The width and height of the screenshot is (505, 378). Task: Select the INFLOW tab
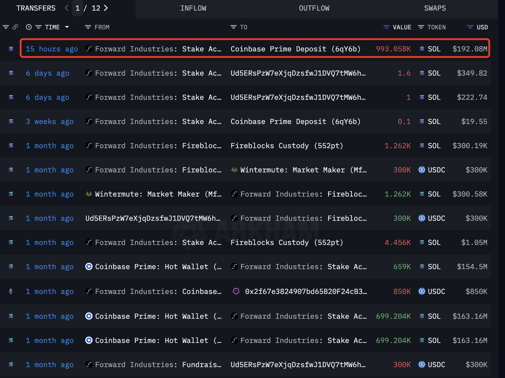[x=193, y=8]
